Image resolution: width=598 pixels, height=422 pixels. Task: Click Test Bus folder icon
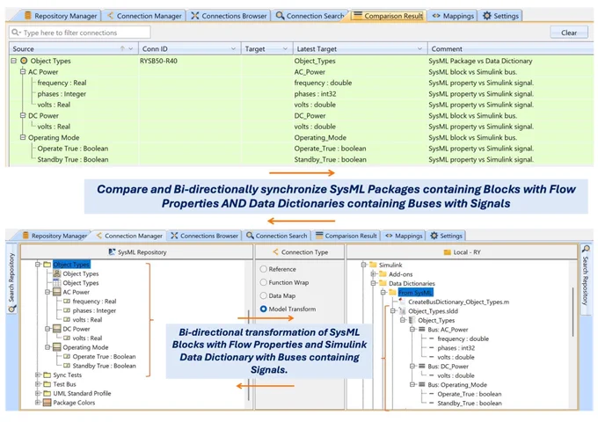[x=47, y=384]
